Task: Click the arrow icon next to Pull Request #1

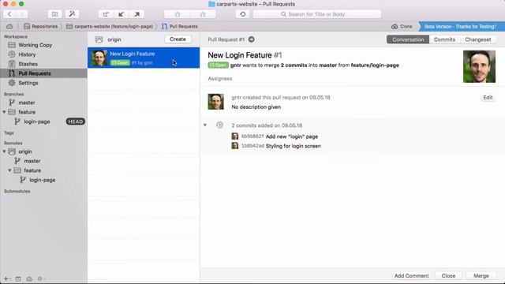Action: click(x=251, y=39)
